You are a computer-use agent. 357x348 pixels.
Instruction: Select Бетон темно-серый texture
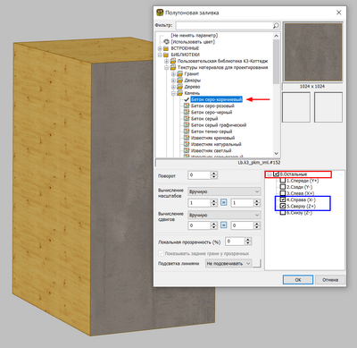[212, 132]
